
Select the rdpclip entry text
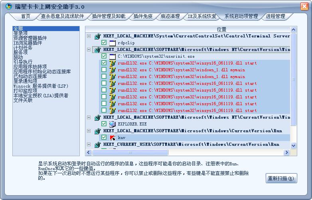(x=126, y=43)
